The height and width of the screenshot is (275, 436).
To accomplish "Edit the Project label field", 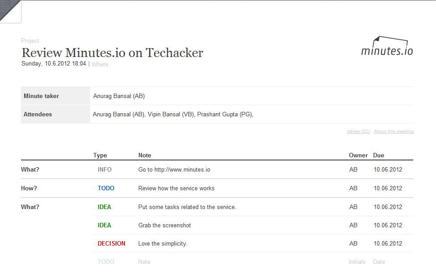I will (x=30, y=41).
